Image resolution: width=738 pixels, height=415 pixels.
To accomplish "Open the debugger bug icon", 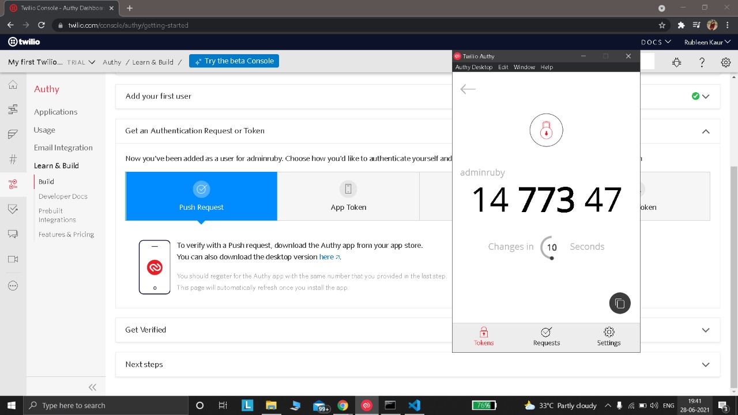I will point(676,62).
